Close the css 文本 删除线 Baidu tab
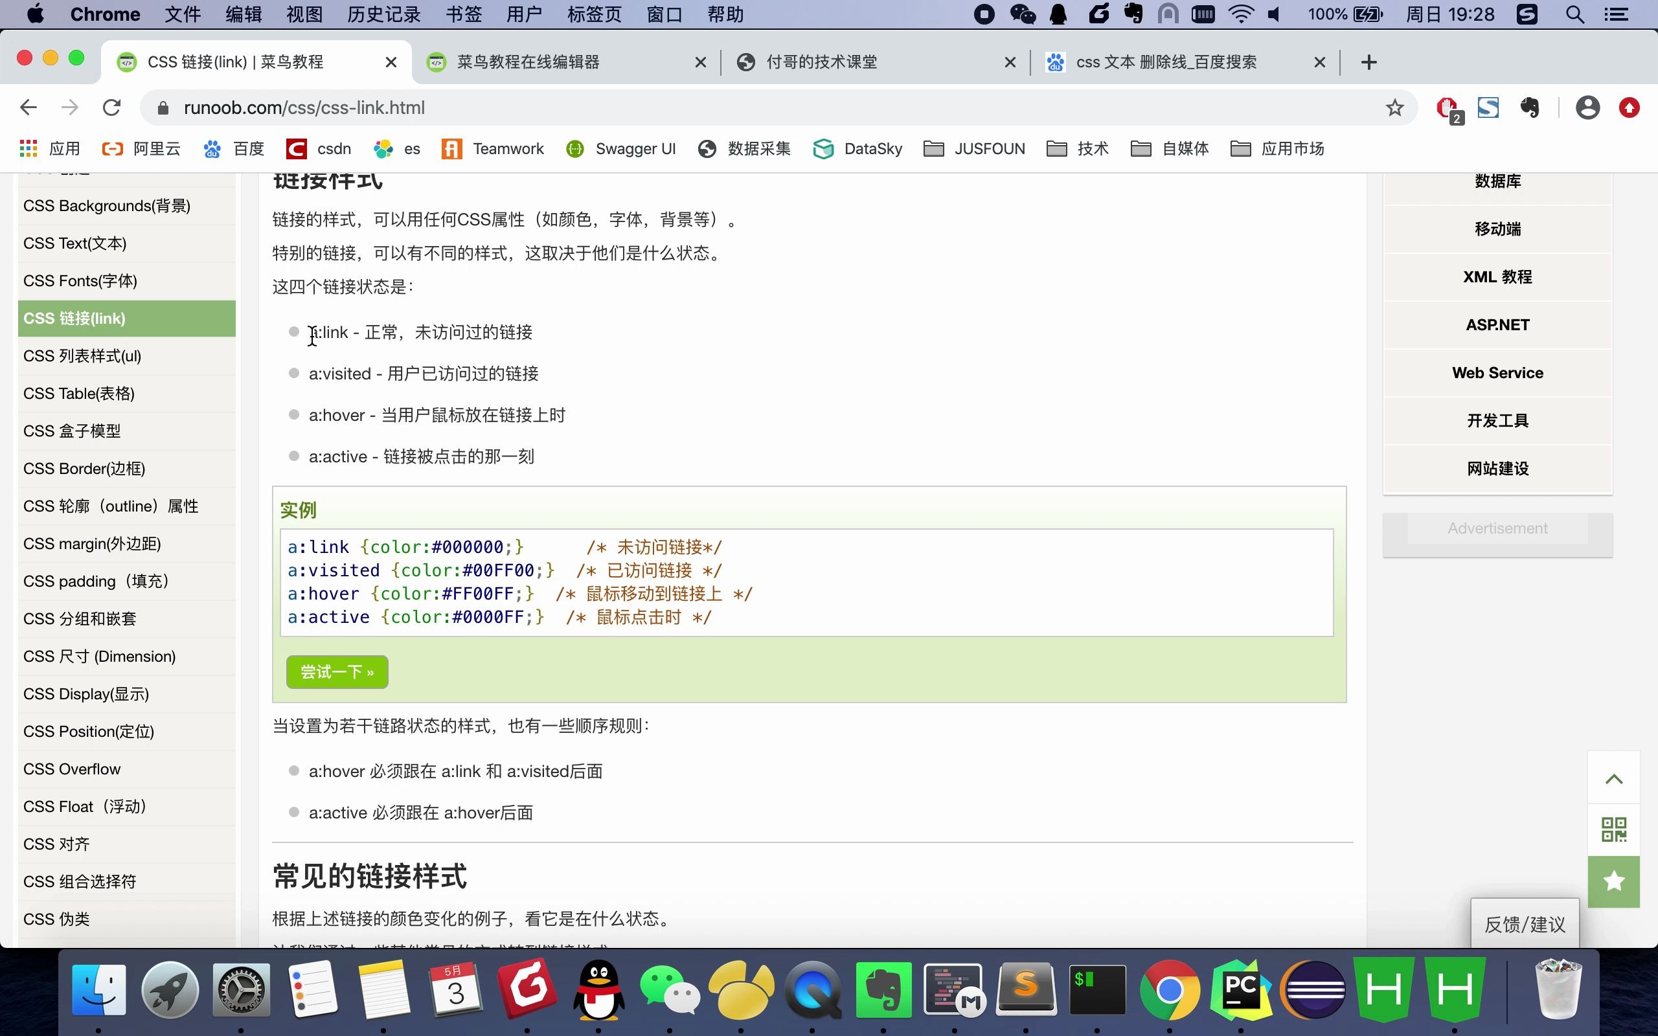1658x1036 pixels. pos(1319,62)
